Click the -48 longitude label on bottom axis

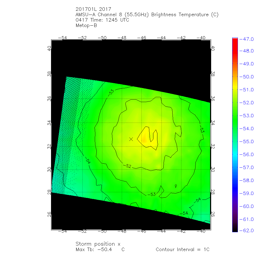pos(122,231)
